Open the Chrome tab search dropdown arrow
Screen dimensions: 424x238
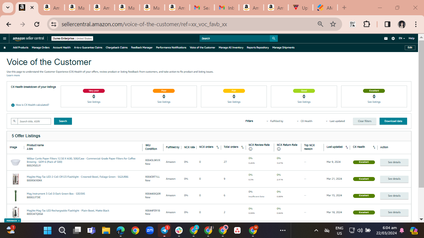coord(8,7)
